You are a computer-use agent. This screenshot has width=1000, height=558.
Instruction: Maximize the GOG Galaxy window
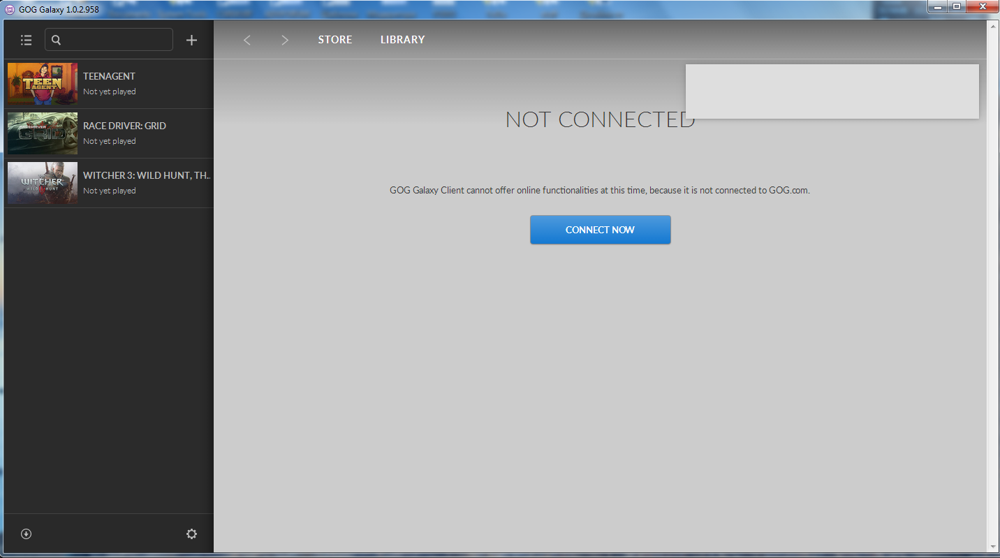955,7
